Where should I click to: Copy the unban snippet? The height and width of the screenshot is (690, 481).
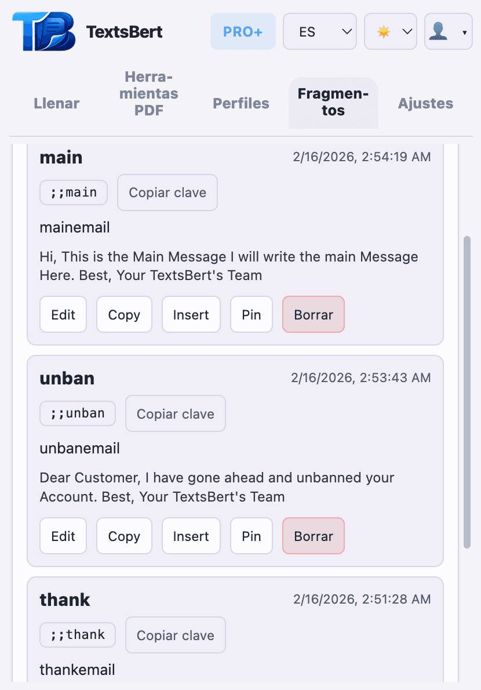click(x=123, y=536)
